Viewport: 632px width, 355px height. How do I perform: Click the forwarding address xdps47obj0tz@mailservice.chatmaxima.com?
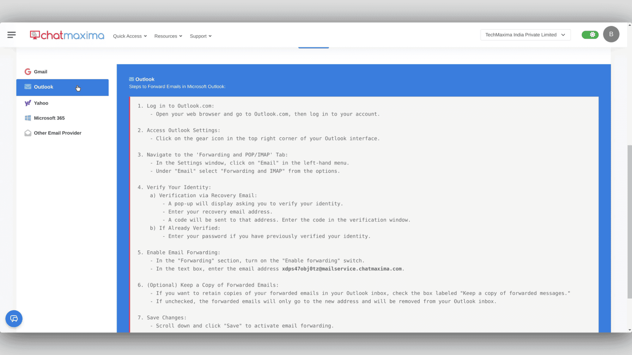342,269
